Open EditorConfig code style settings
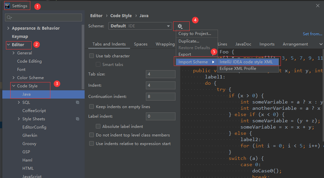 coord(34,127)
